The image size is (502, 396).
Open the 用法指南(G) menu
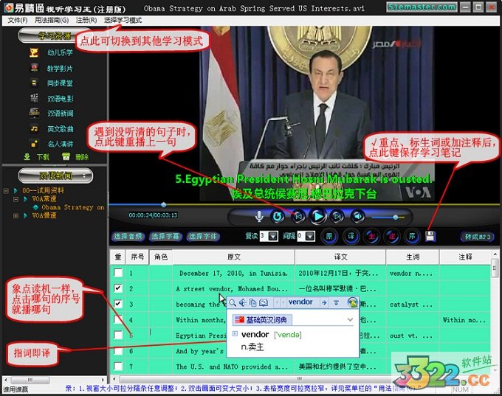pyautogui.click(x=52, y=21)
